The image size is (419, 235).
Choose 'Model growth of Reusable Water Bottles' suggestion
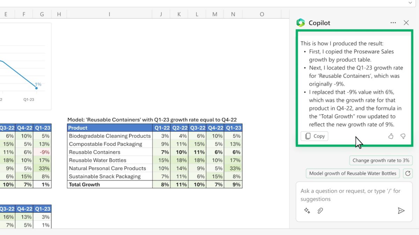click(x=353, y=173)
